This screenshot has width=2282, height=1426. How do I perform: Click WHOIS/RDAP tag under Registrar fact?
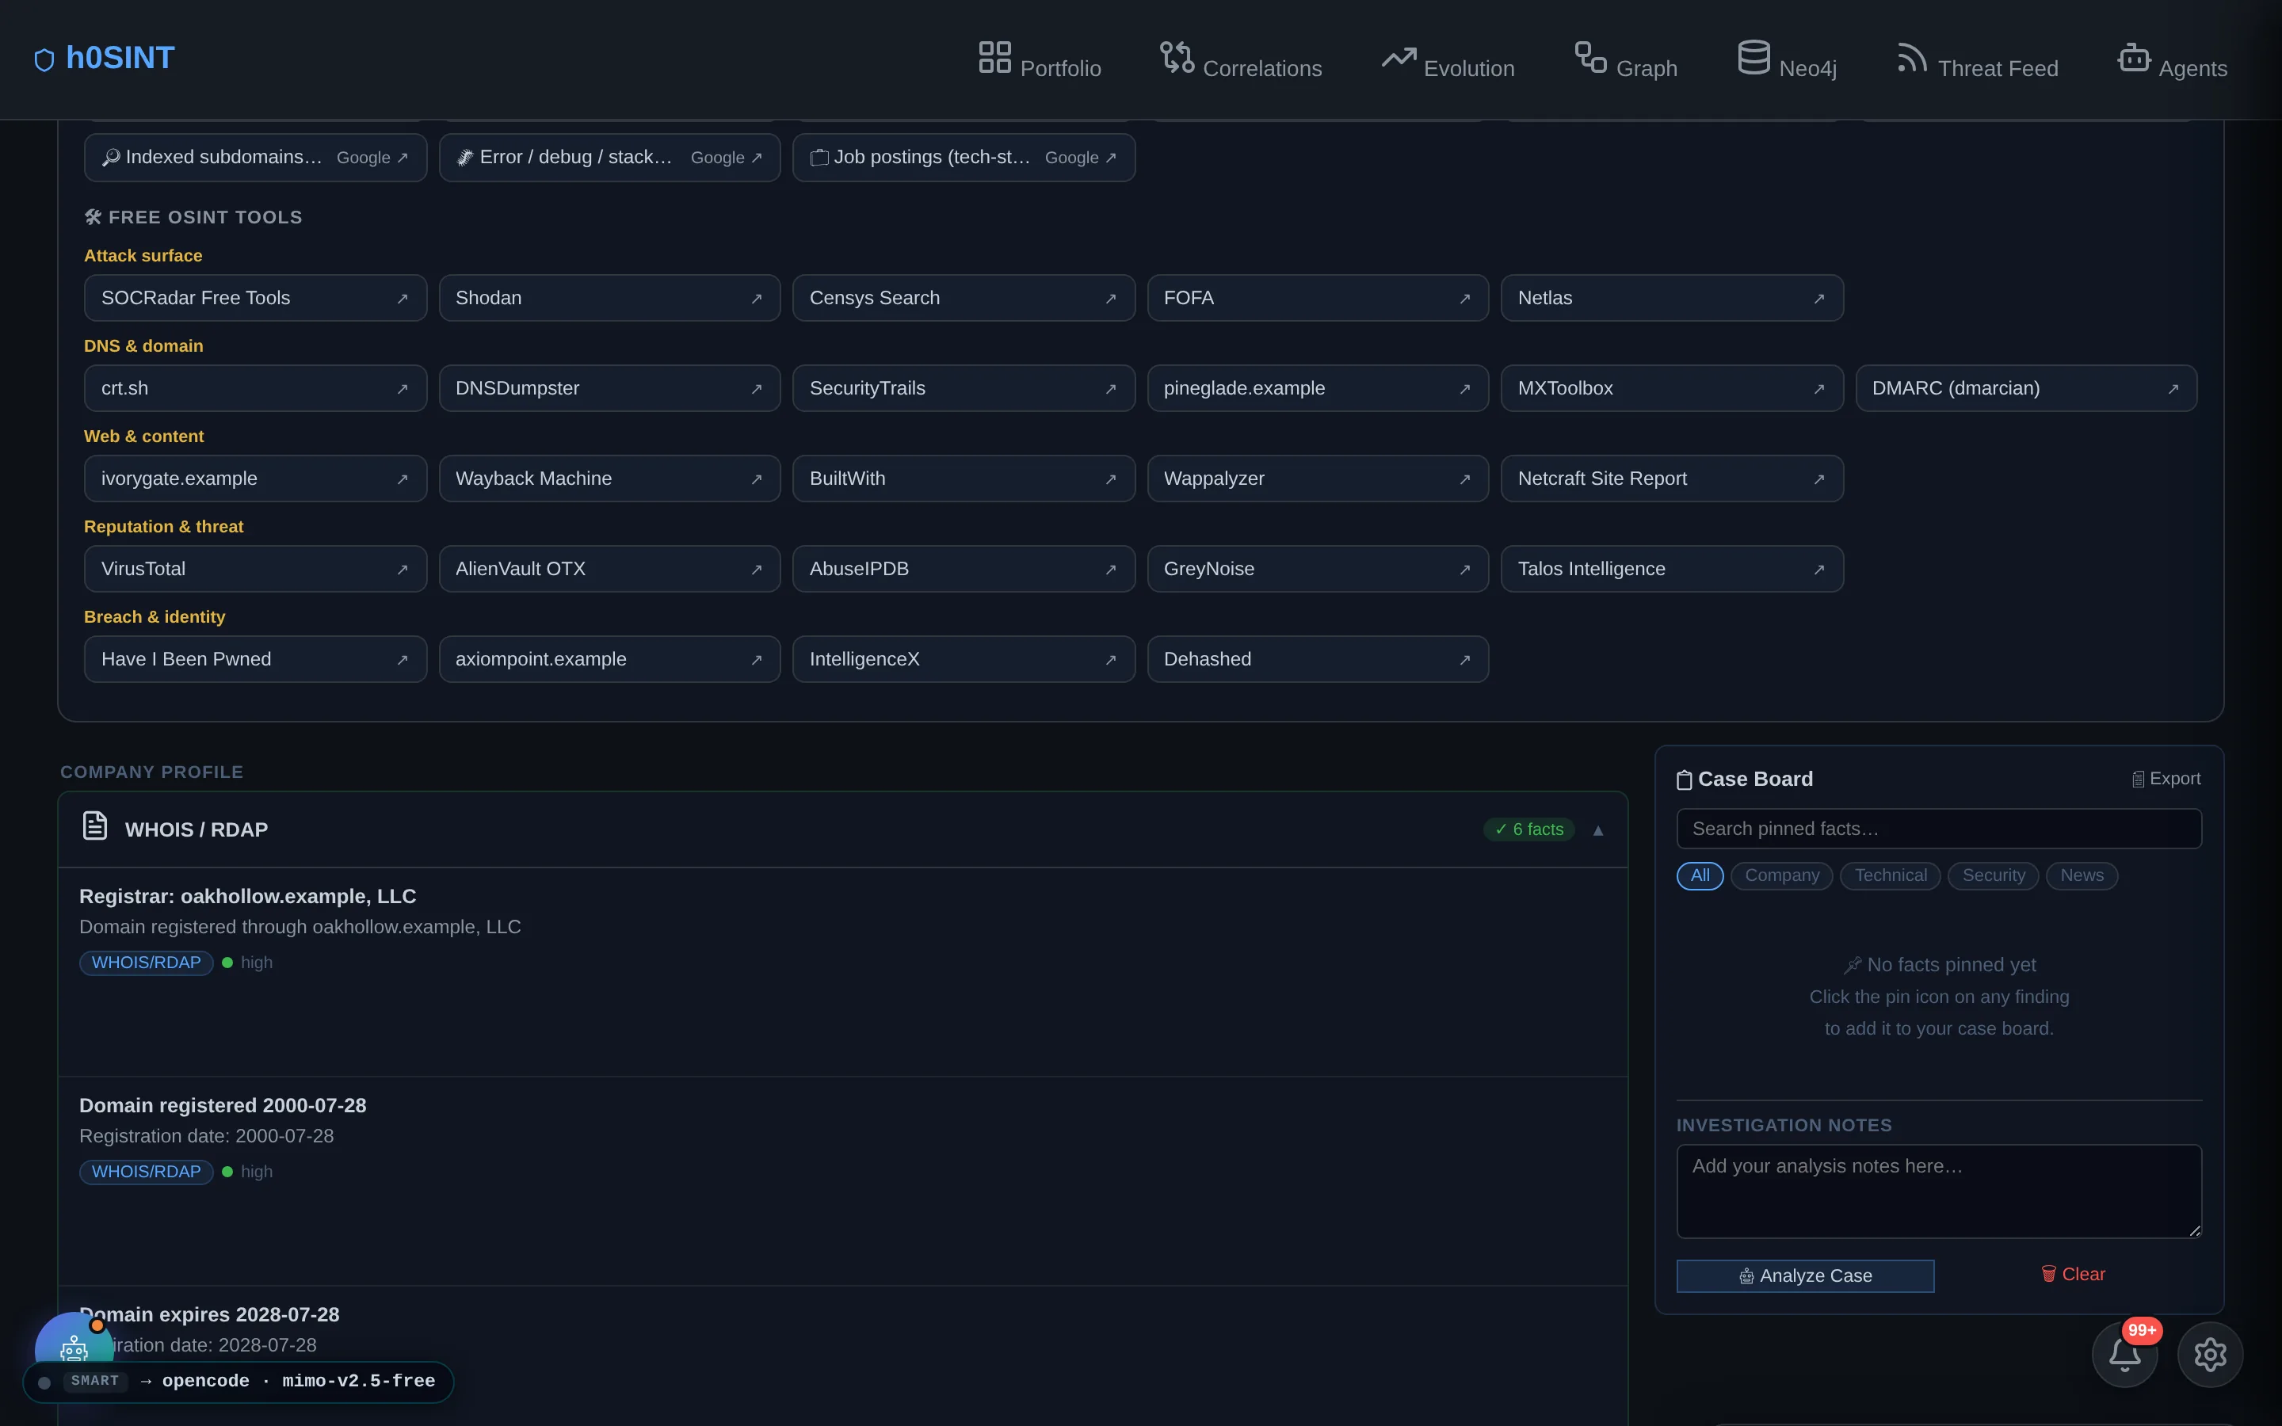(x=146, y=963)
